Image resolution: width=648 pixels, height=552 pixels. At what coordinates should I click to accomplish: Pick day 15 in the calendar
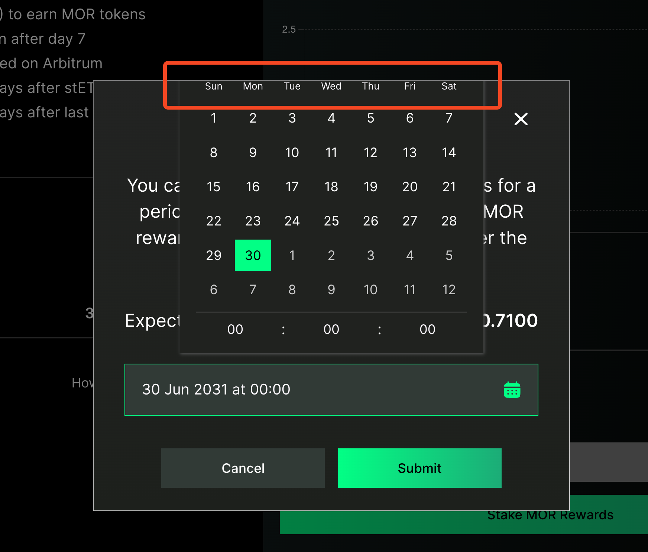coord(214,186)
